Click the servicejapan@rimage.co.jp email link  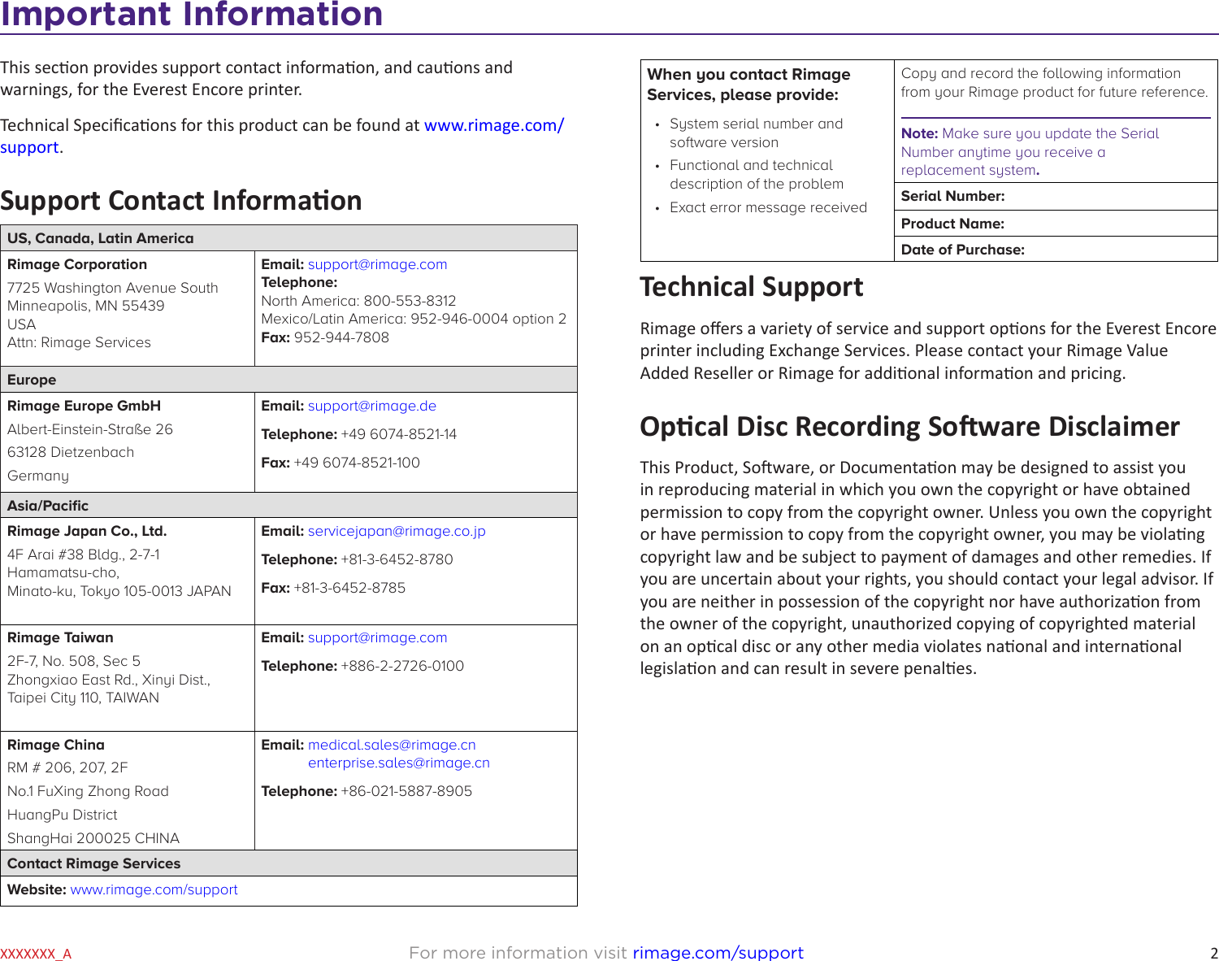[x=397, y=531]
